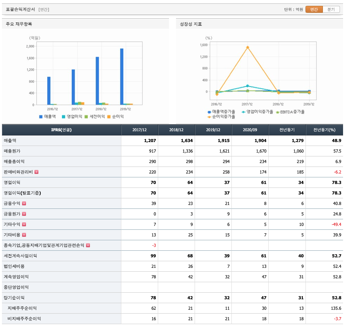Click 매출원가 value 917
345x328 pixels.
[152, 151]
